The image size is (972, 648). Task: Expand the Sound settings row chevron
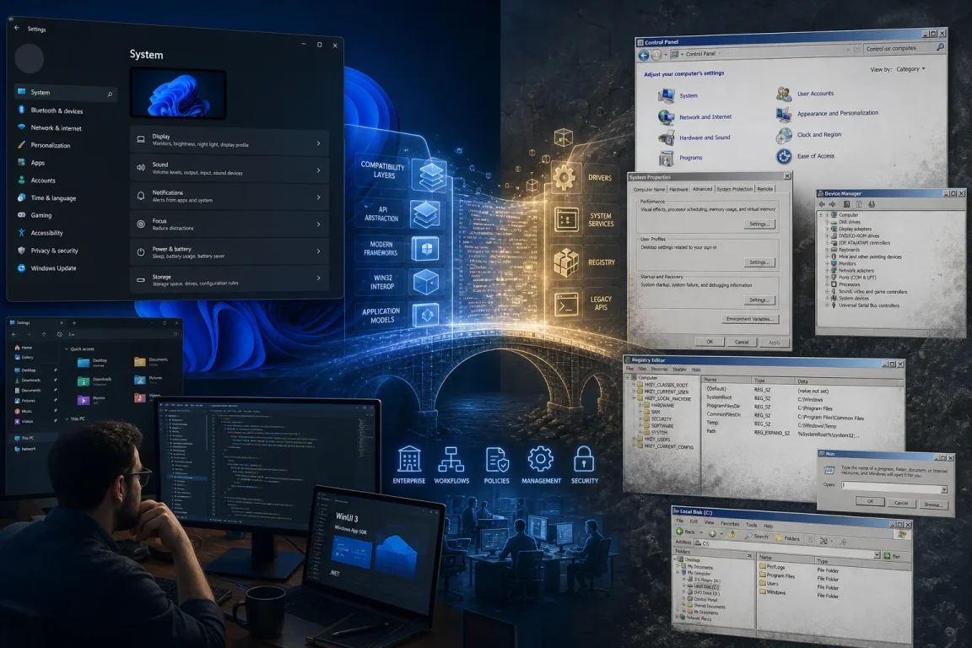tap(319, 170)
